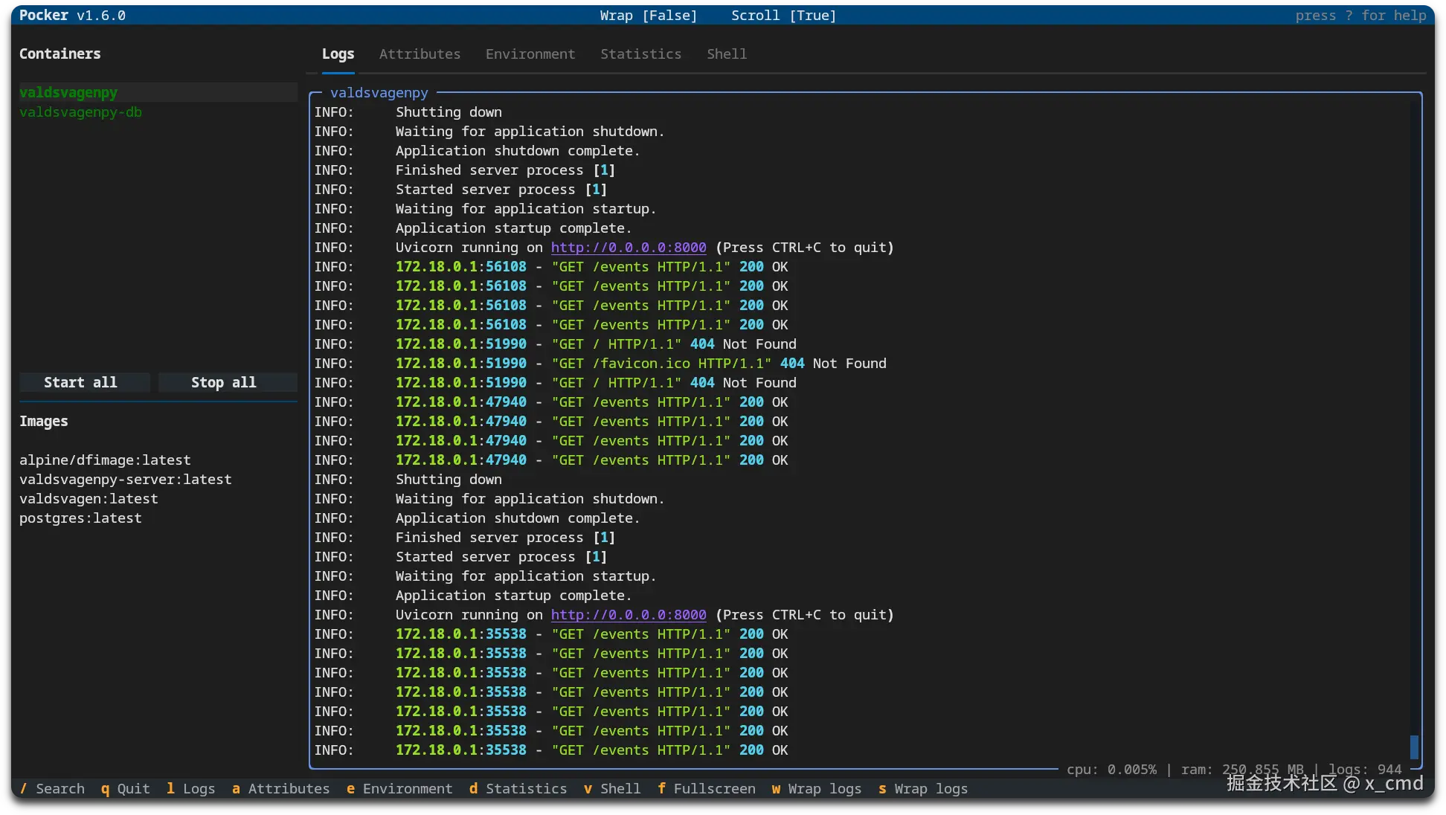This screenshot has height=815, width=1446.
Task: Select the valdsvagen:latest image
Action: pyautogui.click(x=89, y=499)
